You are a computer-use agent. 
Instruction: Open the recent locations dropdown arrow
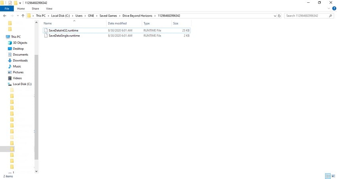pyautogui.click(x=17, y=16)
